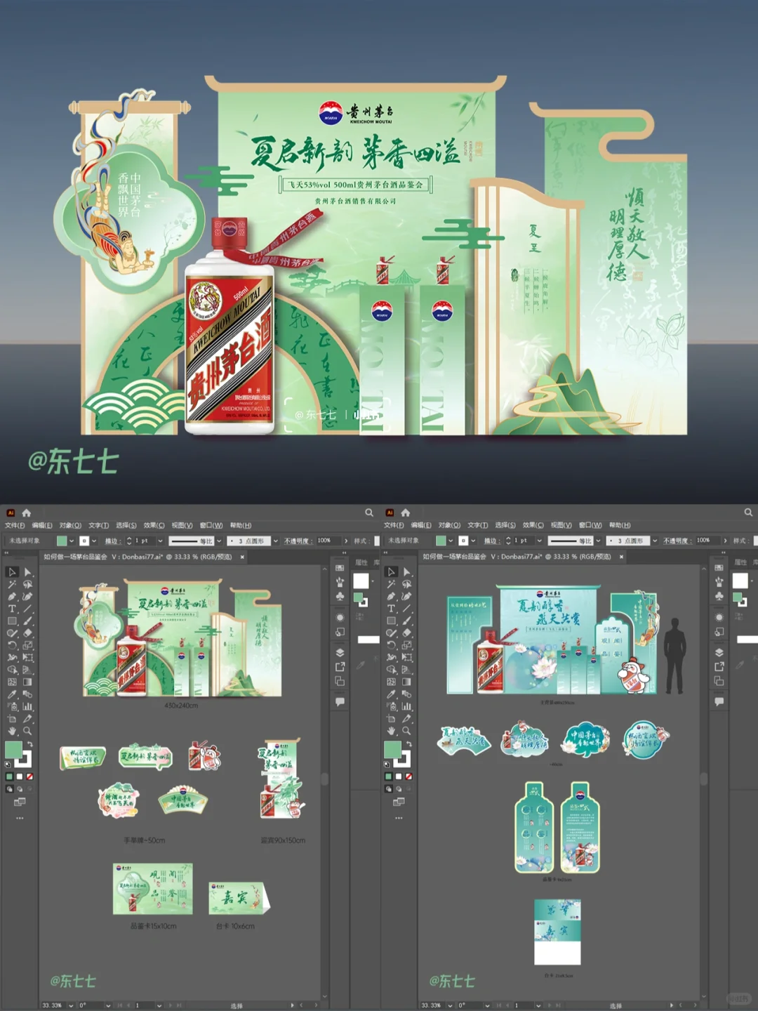Open the fill color dropdown in left control bar
The image size is (758, 1011).
(x=72, y=541)
